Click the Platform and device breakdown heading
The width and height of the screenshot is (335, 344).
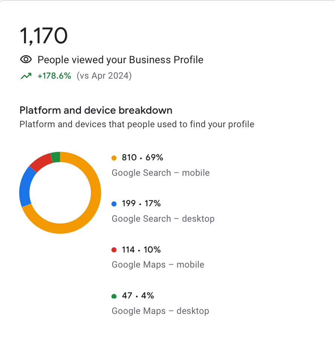point(96,110)
